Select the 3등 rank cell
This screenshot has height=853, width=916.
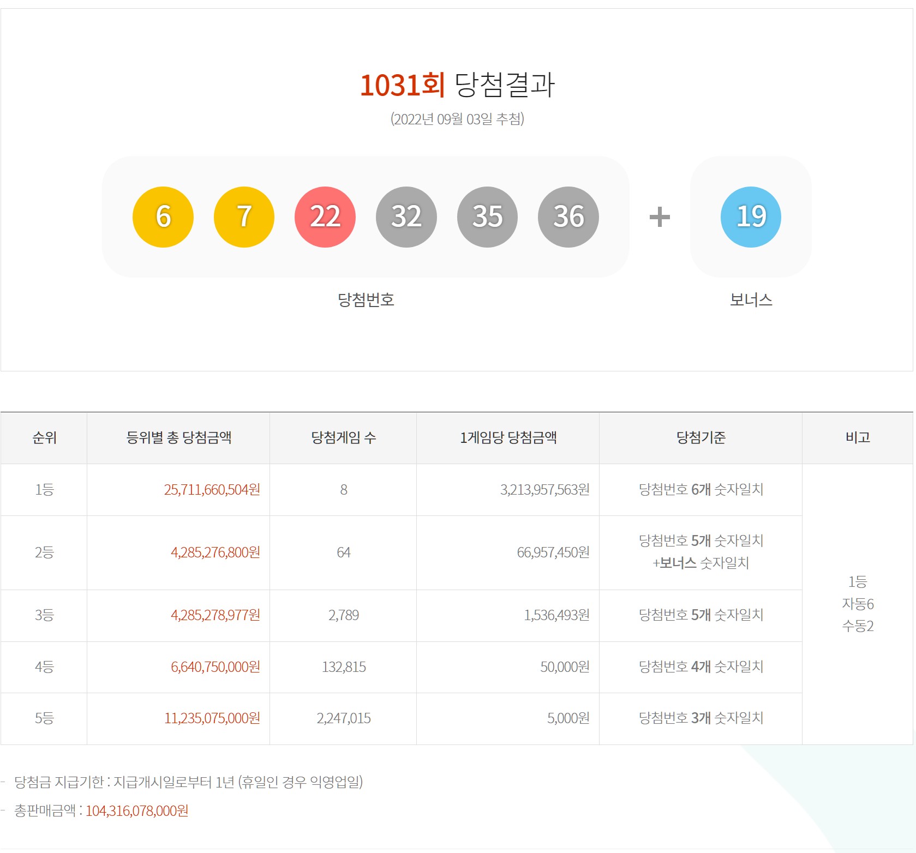44,615
